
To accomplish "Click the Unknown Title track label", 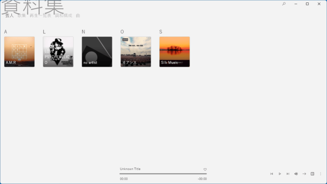I will coord(130,169).
